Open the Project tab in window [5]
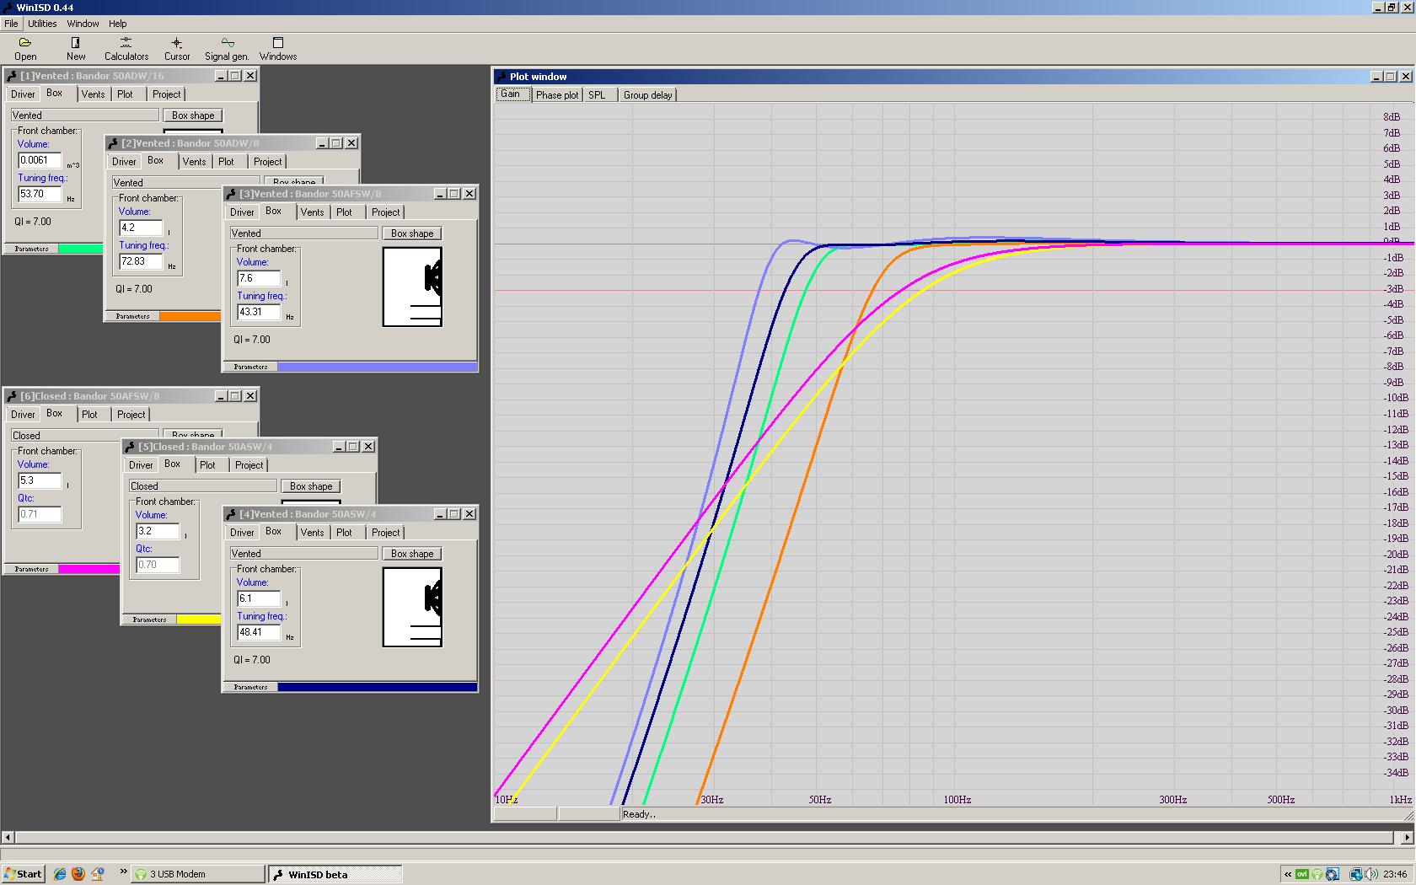 pyautogui.click(x=249, y=465)
